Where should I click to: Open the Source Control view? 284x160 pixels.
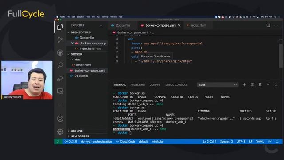[60, 40]
